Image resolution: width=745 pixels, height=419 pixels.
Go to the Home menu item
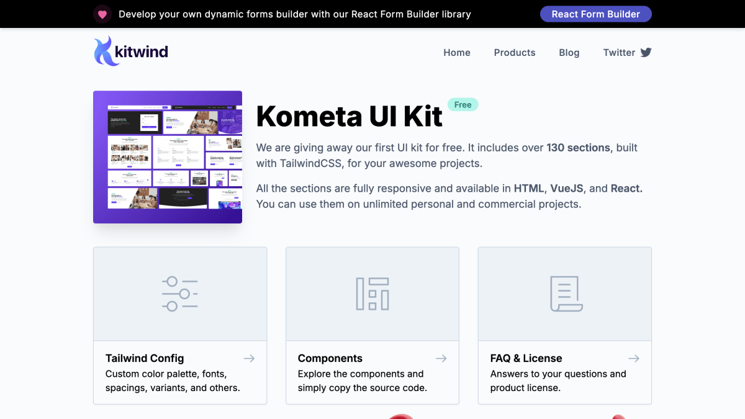(x=457, y=53)
